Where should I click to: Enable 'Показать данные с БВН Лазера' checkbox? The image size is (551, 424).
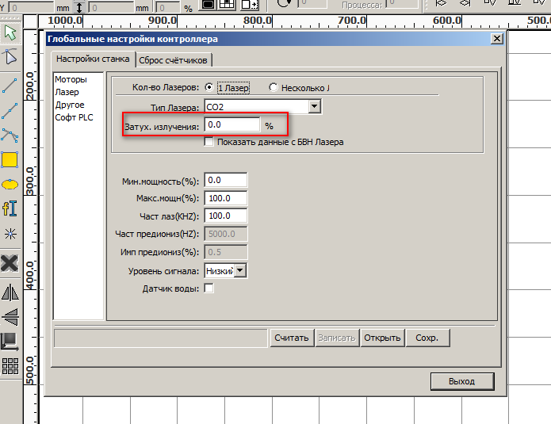pyautogui.click(x=209, y=142)
